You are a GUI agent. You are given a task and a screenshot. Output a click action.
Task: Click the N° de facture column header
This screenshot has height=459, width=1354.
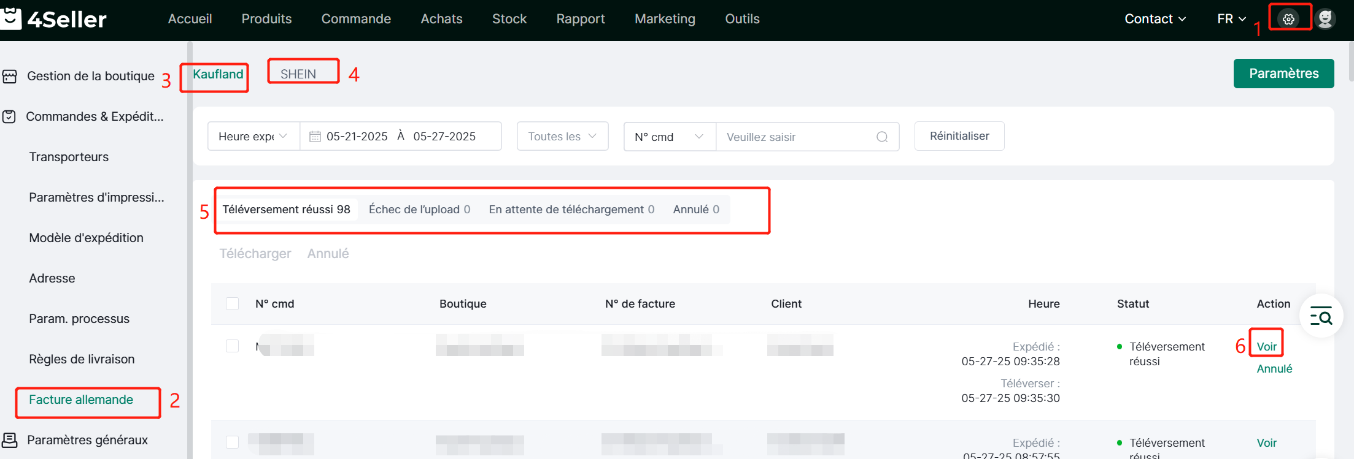(640, 303)
